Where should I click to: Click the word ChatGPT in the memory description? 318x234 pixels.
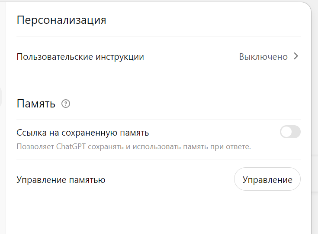pos(71,146)
